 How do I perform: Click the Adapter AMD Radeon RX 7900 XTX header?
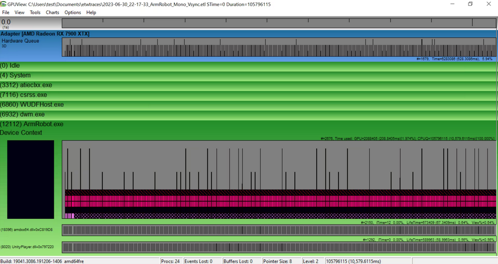coord(45,34)
